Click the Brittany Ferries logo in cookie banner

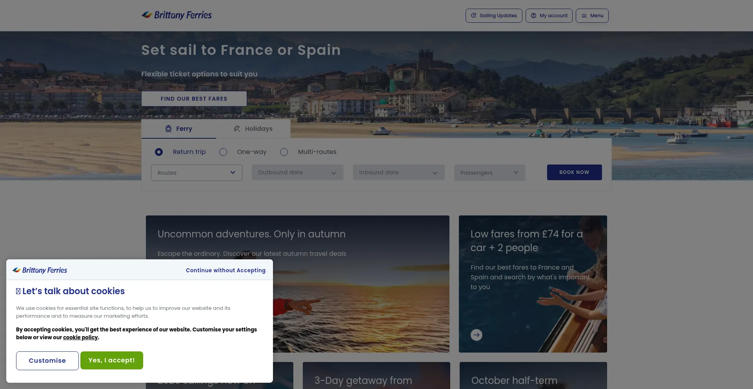(40, 270)
